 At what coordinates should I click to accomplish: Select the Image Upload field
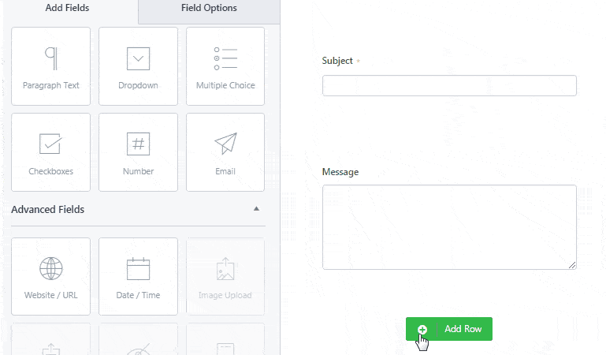tap(225, 276)
